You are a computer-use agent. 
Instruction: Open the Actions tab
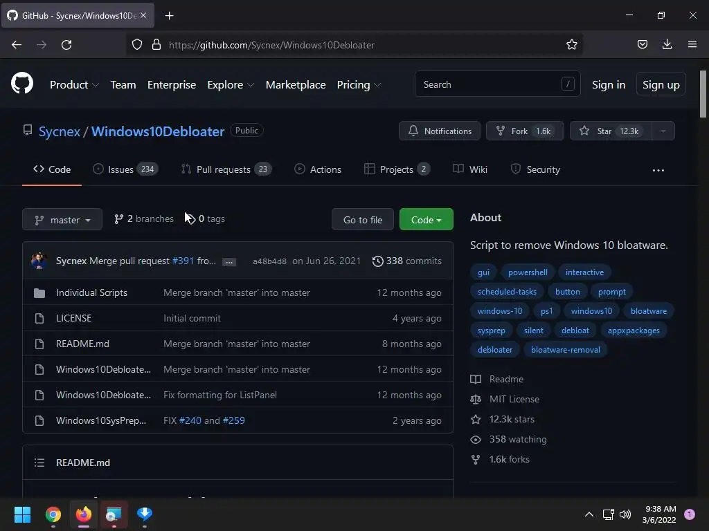point(318,169)
